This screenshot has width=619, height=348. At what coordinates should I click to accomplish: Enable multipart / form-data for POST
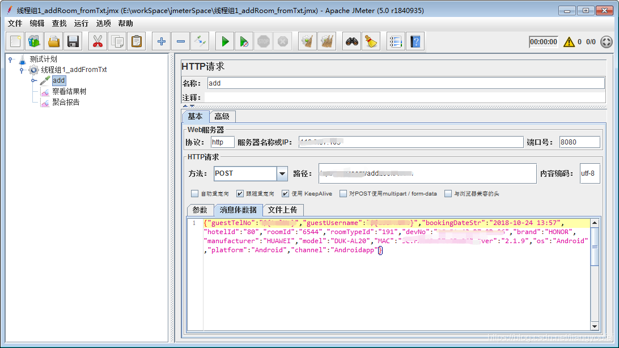343,194
